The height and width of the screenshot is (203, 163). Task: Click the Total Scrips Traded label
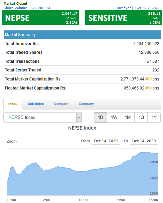point(23,70)
